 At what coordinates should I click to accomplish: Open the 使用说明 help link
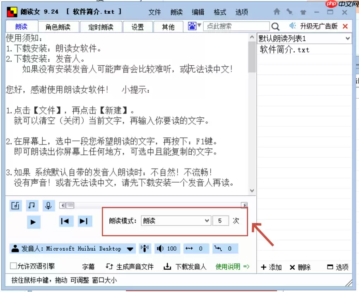click(228, 266)
